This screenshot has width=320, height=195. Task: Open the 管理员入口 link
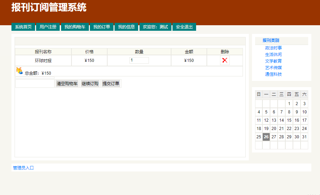[x=23, y=168]
